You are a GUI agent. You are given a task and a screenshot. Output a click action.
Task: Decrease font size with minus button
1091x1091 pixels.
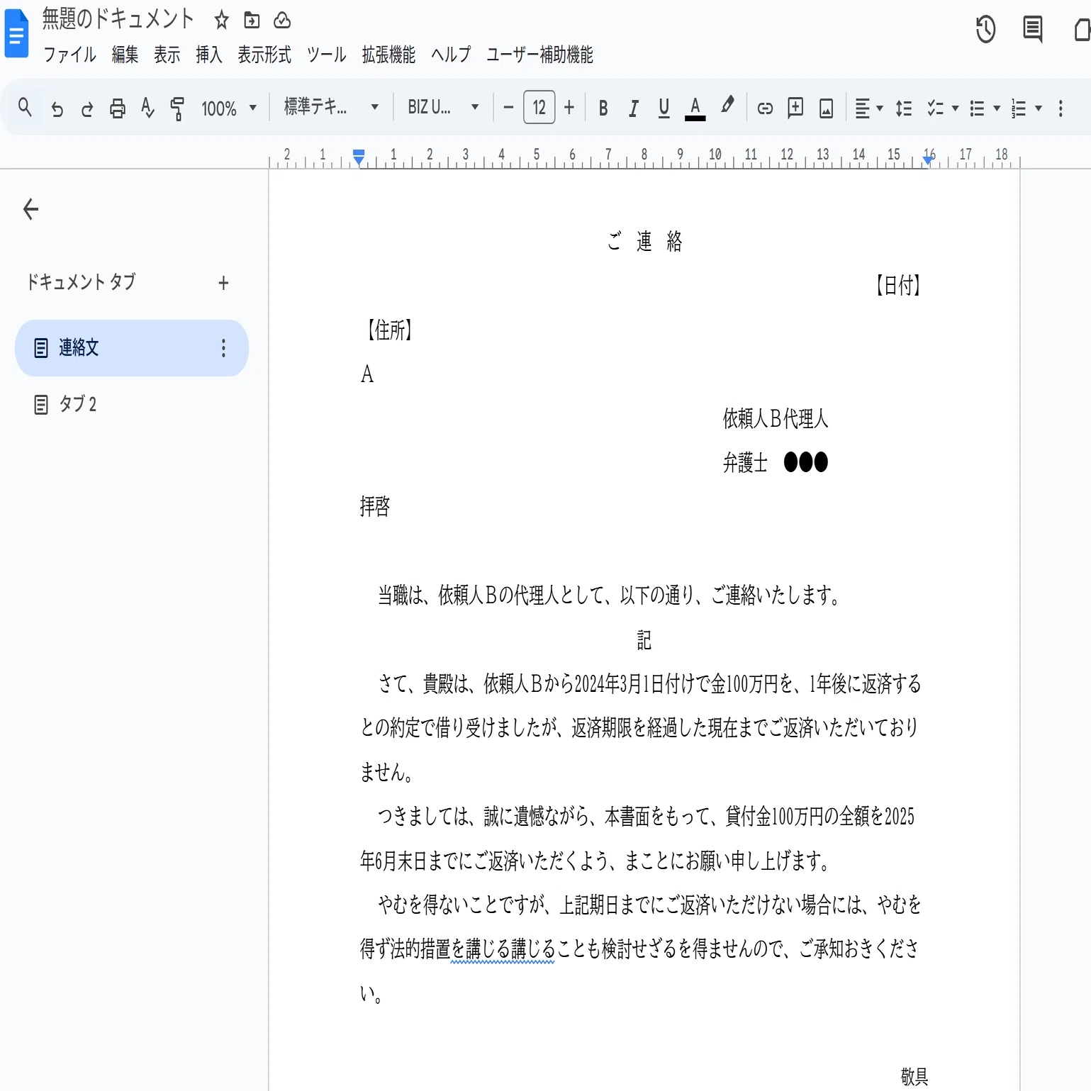[508, 108]
